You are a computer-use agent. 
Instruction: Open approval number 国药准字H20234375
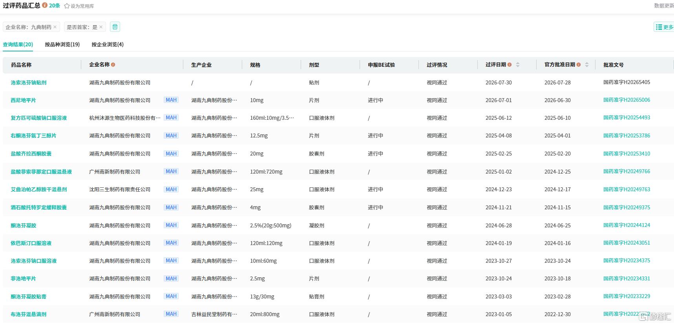(x=627, y=260)
